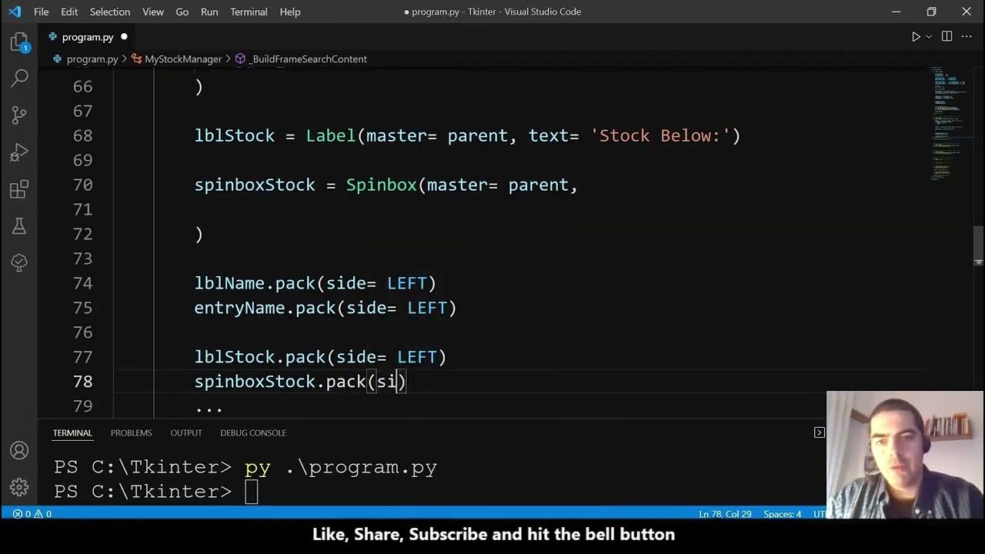Image resolution: width=985 pixels, height=554 pixels.
Task: Switch to the Debug Console tab
Action: pyautogui.click(x=253, y=432)
